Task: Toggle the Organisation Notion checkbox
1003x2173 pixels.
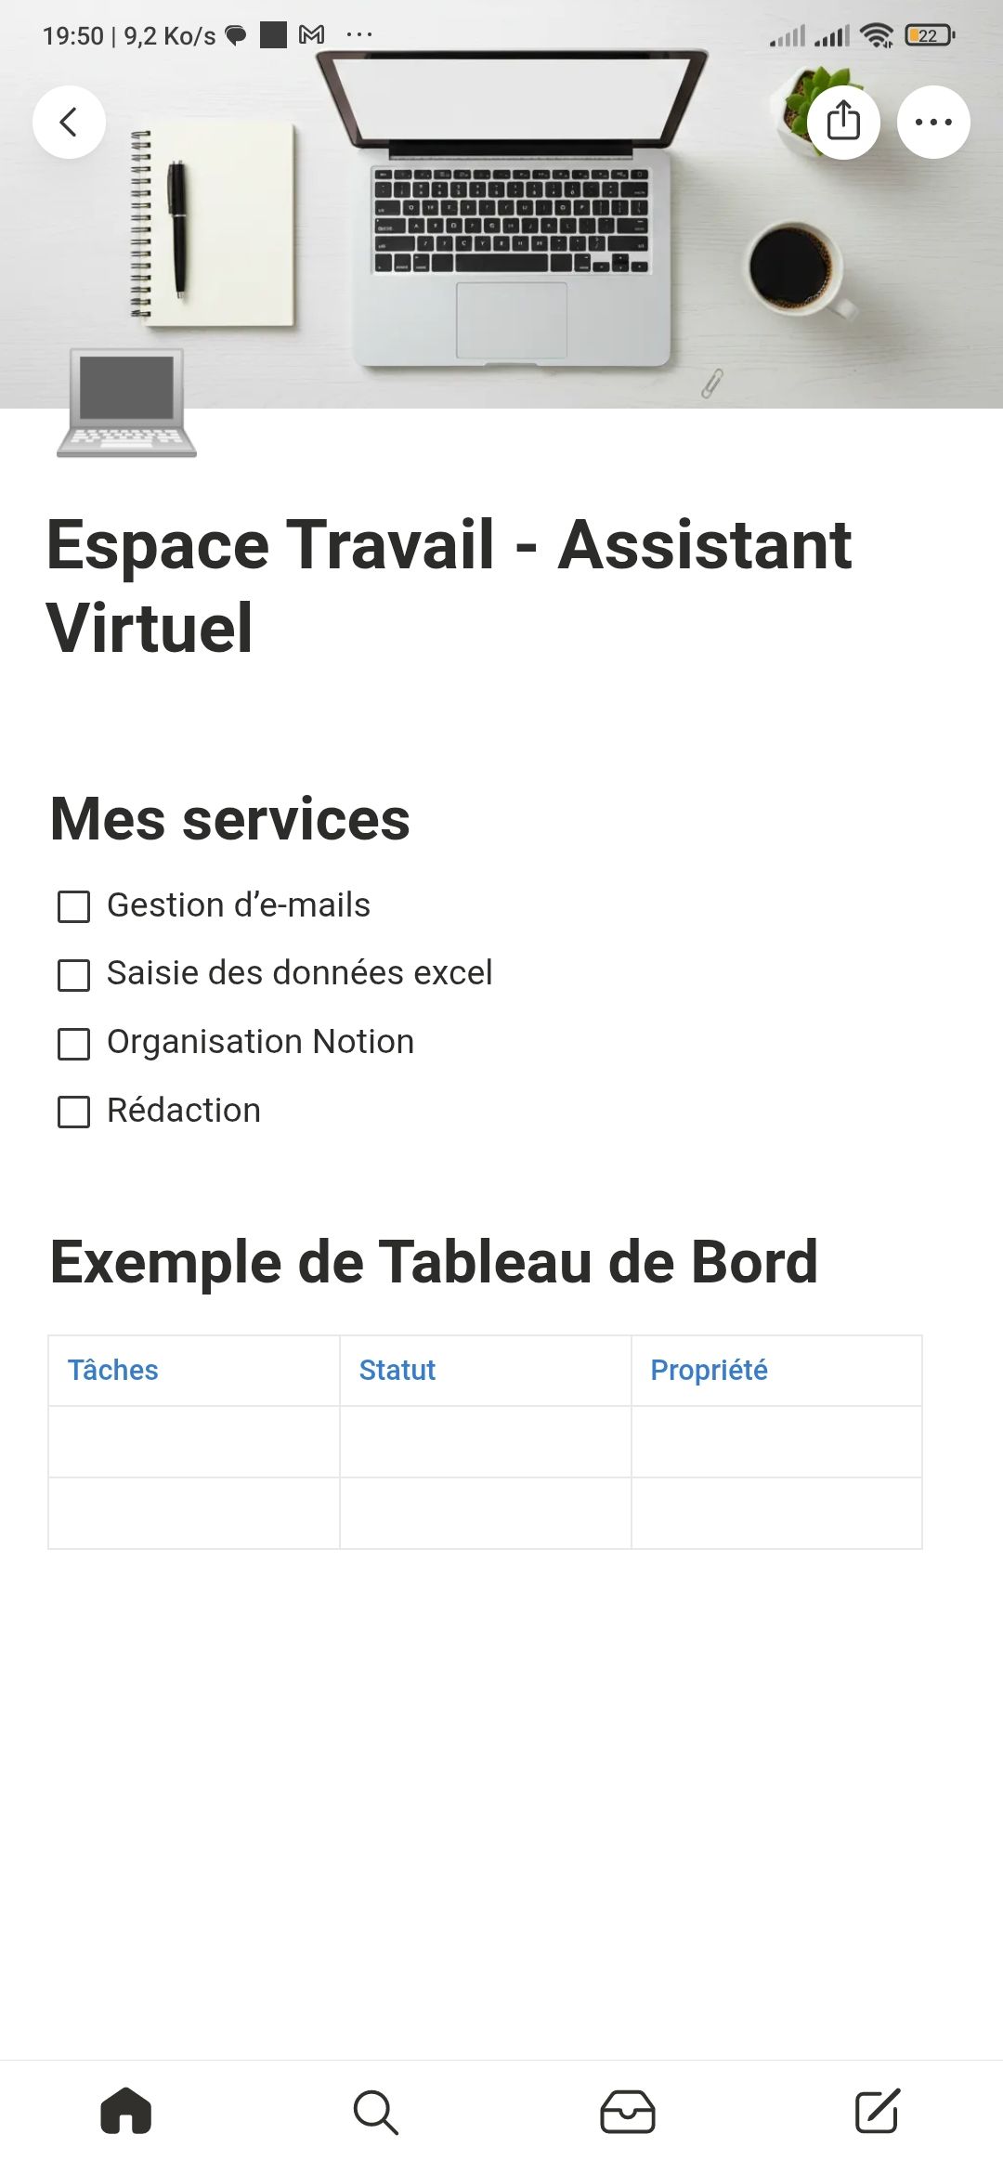Action: pyautogui.click(x=74, y=1044)
